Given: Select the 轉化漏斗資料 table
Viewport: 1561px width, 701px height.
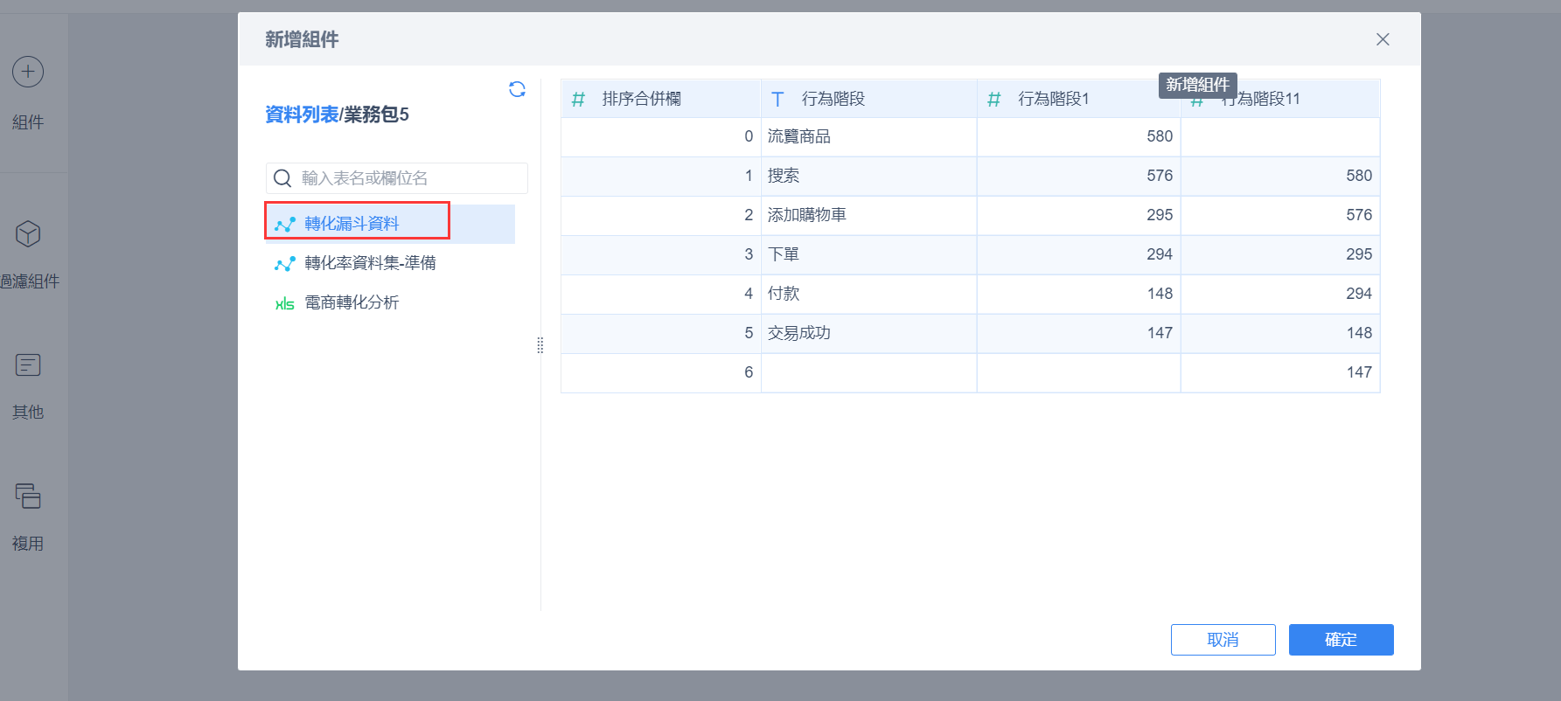Looking at the screenshot, I should [x=390, y=224].
